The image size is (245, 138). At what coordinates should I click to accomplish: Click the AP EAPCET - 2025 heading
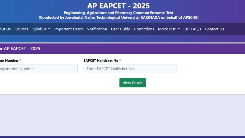coord(119,6)
